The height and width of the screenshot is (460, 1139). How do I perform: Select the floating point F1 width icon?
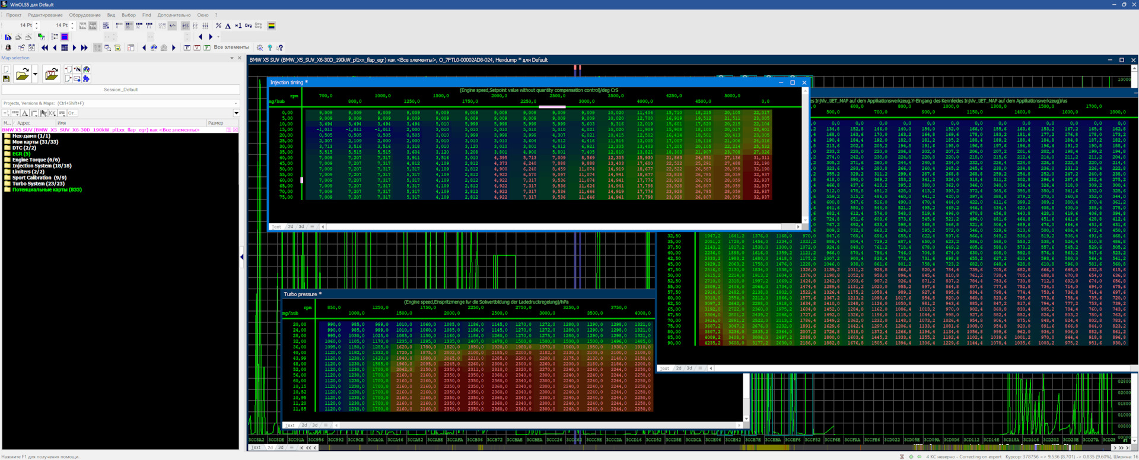(149, 26)
